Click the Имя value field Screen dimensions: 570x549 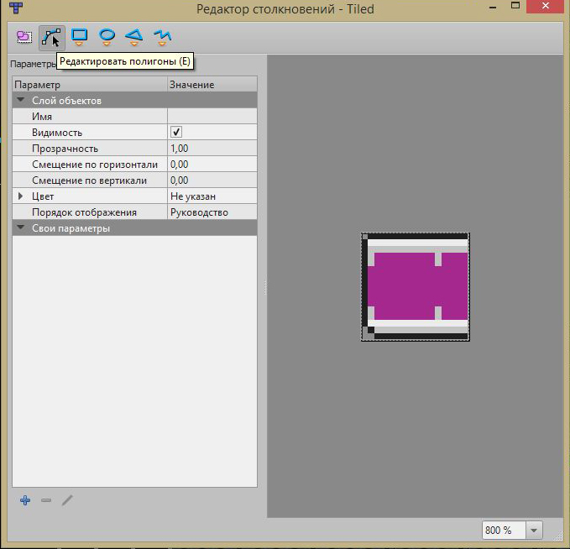point(212,117)
